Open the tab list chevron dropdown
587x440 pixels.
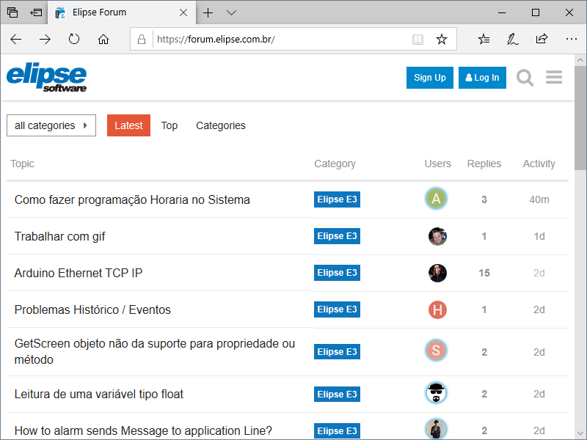pos(231,12)
